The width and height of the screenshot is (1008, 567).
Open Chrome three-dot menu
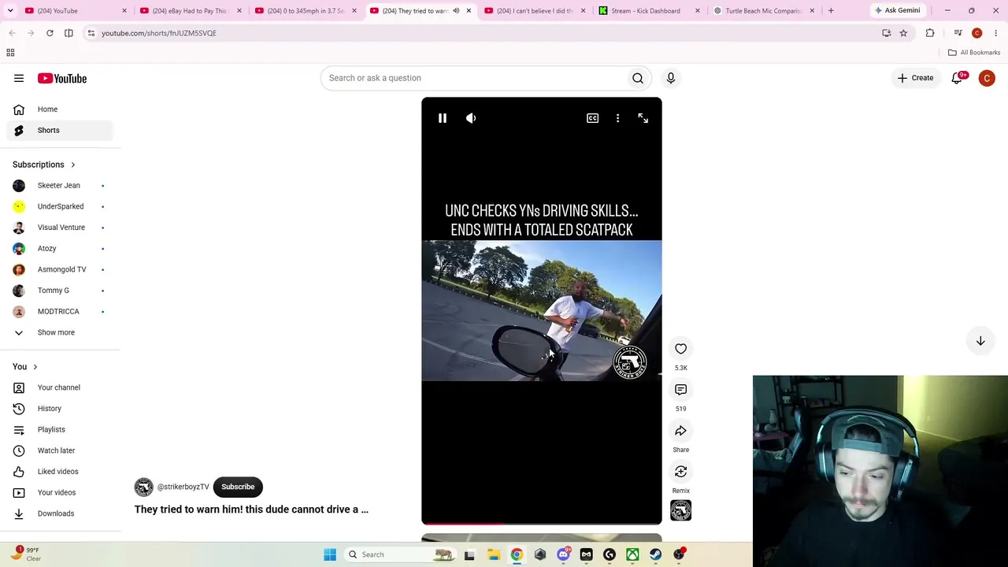tap(996, 33)
